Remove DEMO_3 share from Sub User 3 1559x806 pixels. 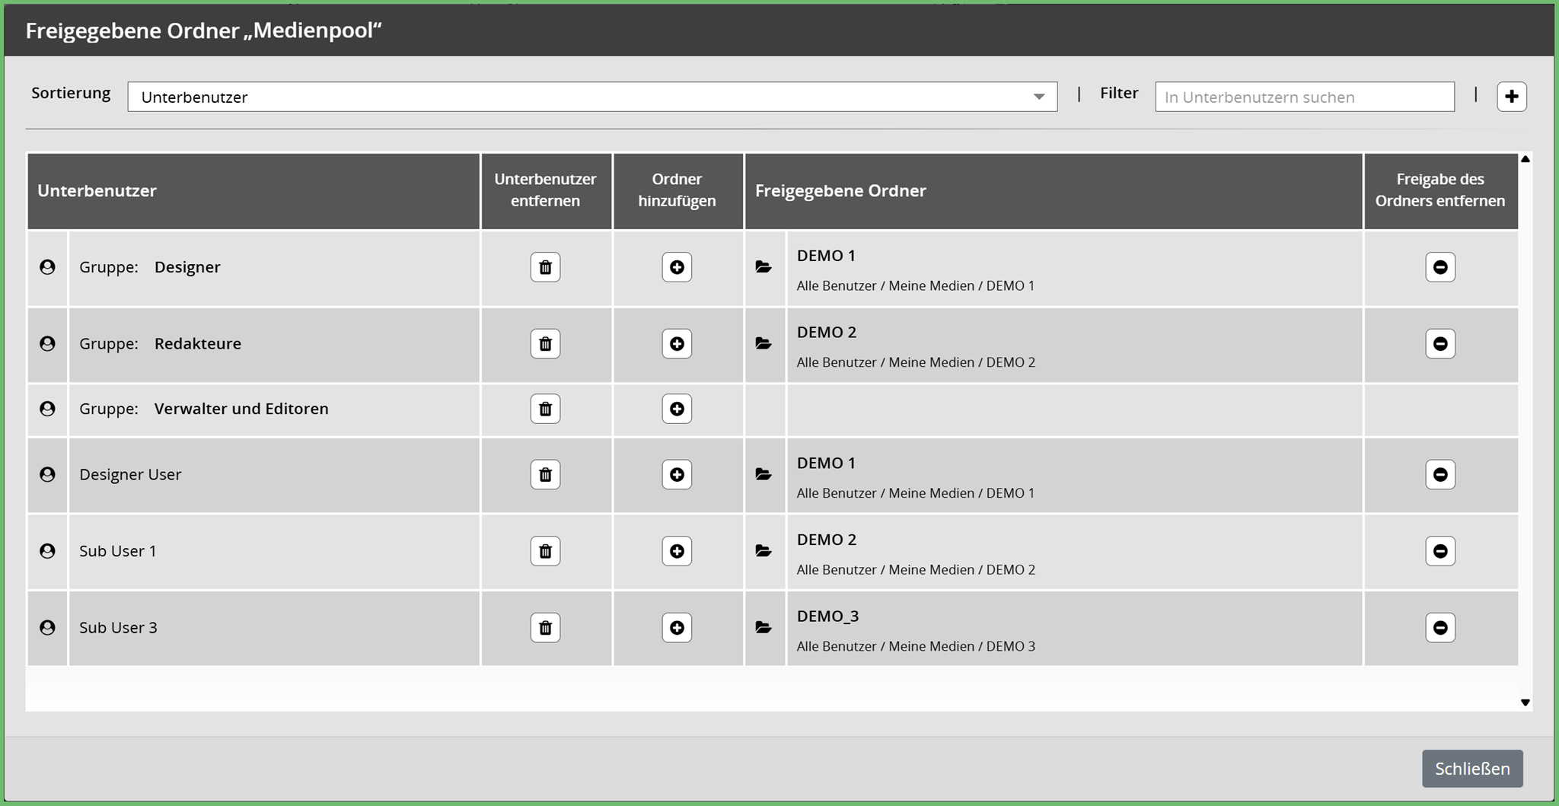coord(1439,628)
